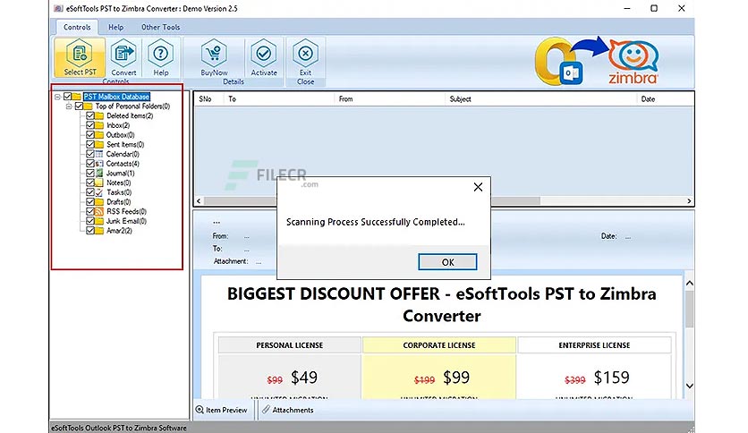Click preview pane scroll down arrow
This screenshot has height=433, width=748.
click(689, 386)
